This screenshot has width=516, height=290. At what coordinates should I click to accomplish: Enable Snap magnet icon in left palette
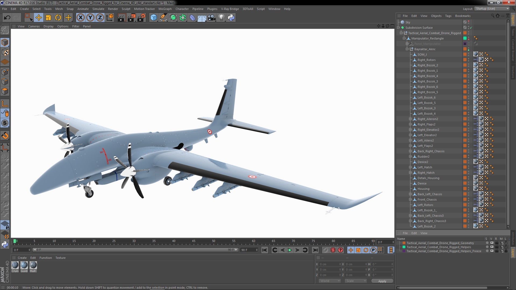[5, 136]
